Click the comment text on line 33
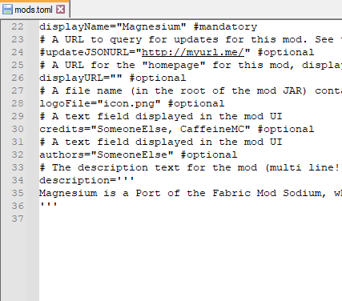The height and width of the screenshot is (301, 342). pos(191,167)
